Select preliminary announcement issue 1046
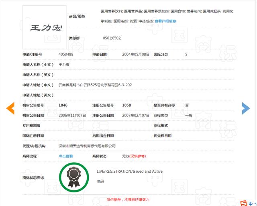 63,105
